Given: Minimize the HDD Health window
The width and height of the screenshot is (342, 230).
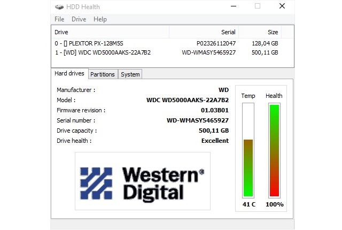Looking at the screenshot, I should point(234,6).
